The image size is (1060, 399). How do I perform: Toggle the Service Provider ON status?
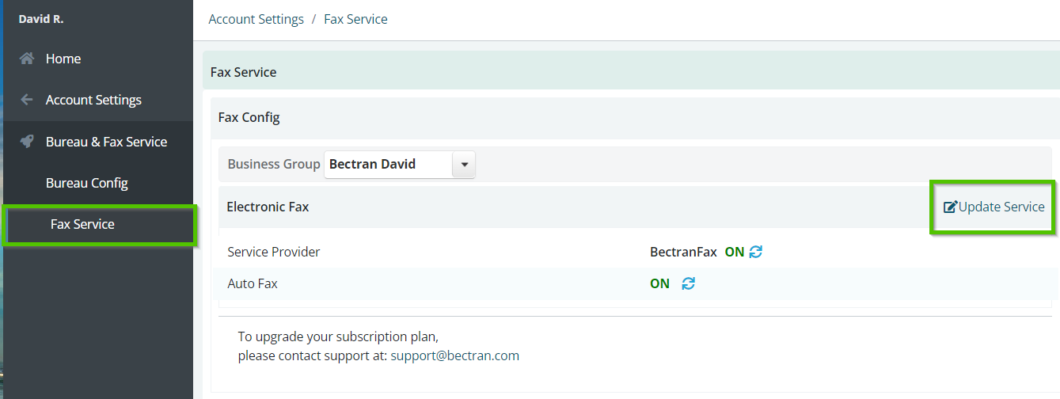(735, 252)
